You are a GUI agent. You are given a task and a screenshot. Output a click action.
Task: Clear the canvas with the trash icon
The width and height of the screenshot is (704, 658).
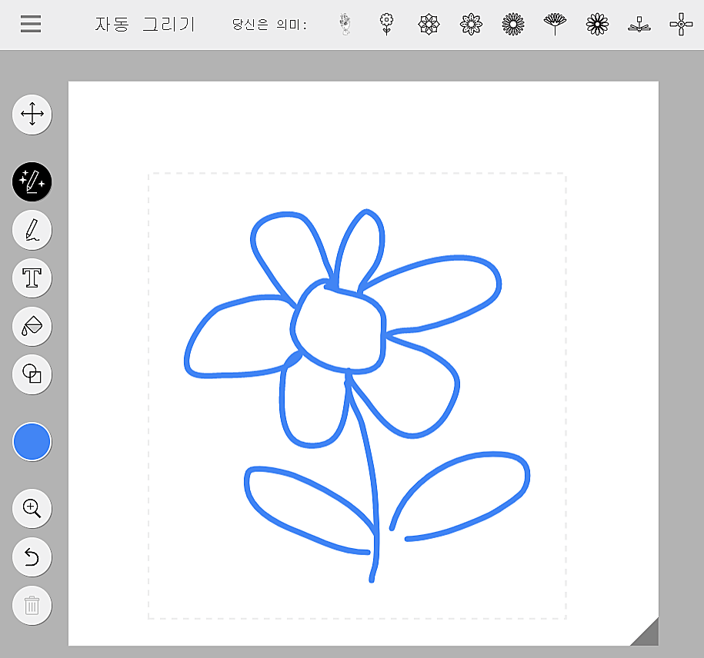pos(32,606)
